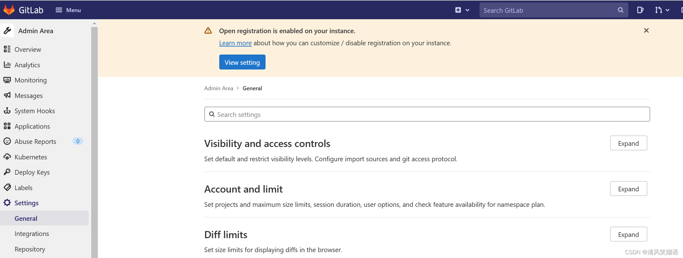Open the hamburger Menu
Screen dimensions: 683x258
pos(68,10)
